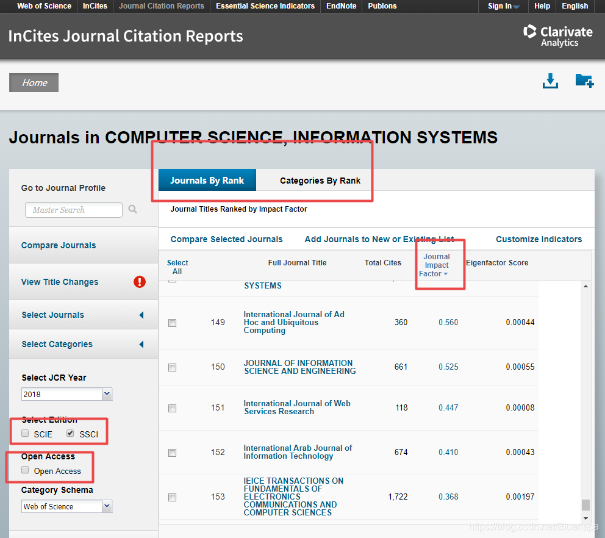Open International Journal of Ad Hoc and Ubiquitous Computing
The width and height of the screenshot is (605, 538).
tap(294, 322)
